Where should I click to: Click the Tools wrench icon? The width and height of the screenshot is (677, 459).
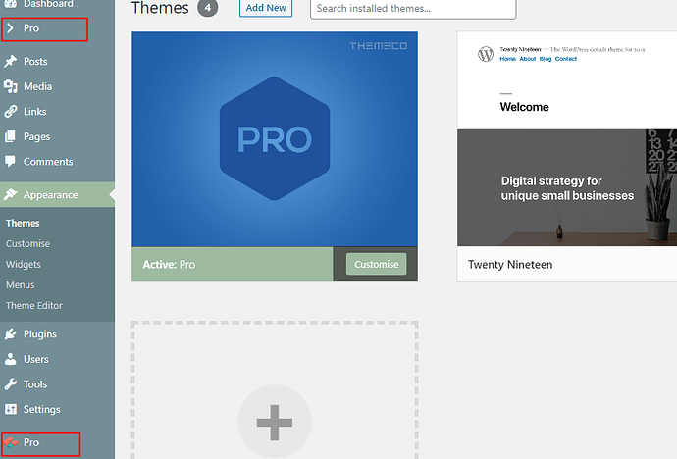click(x=11, y=383)
